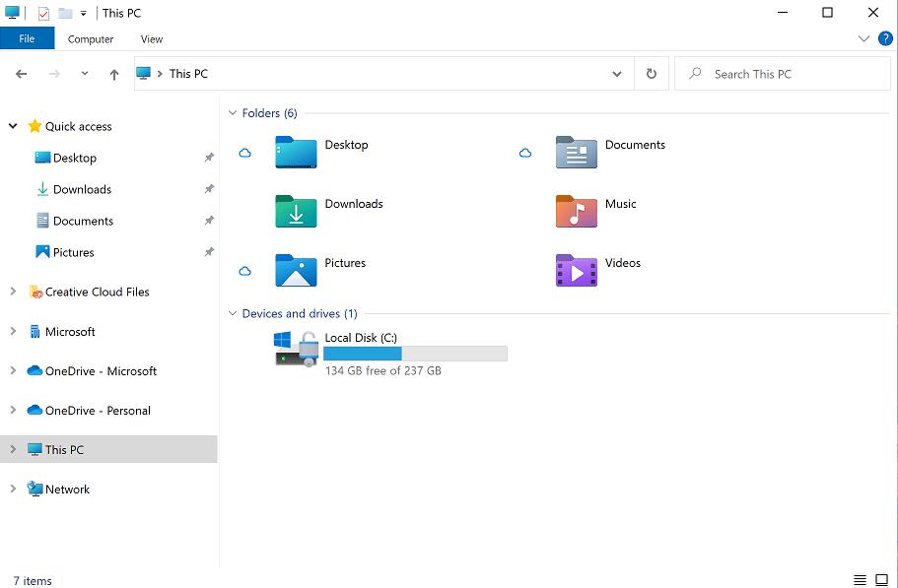Image resolution: width=898 pixels, height=588 pixels.
Task: Open the Desktop folder icon
Action: 296,153
